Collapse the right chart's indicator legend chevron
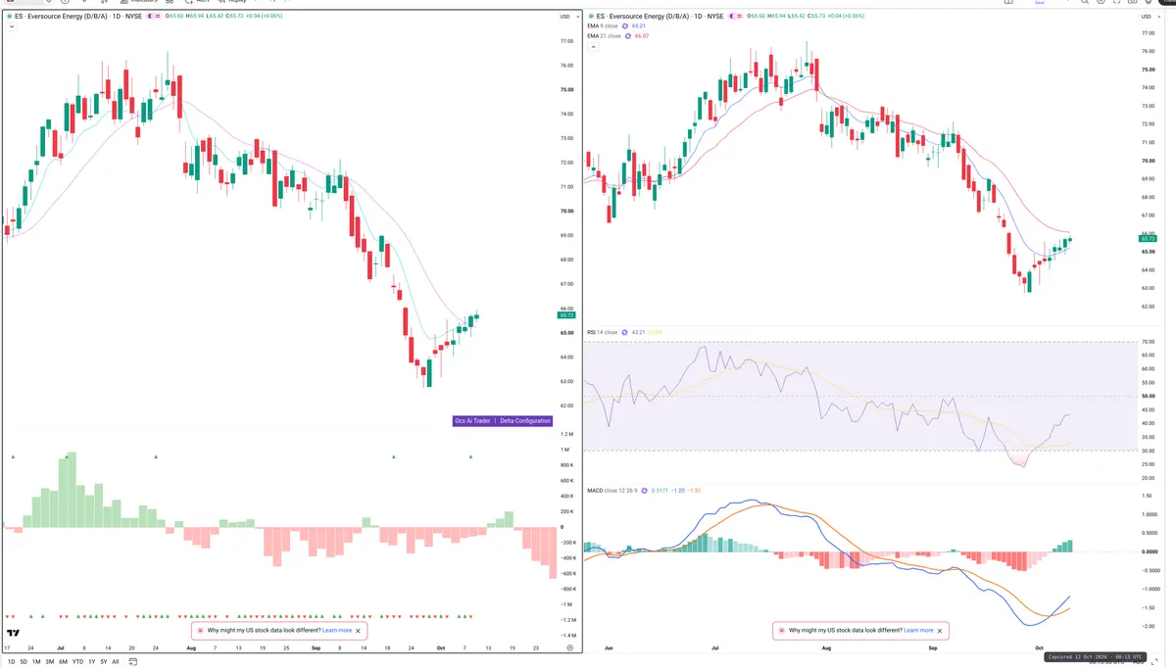The image size is (1176, 668). 593,47
